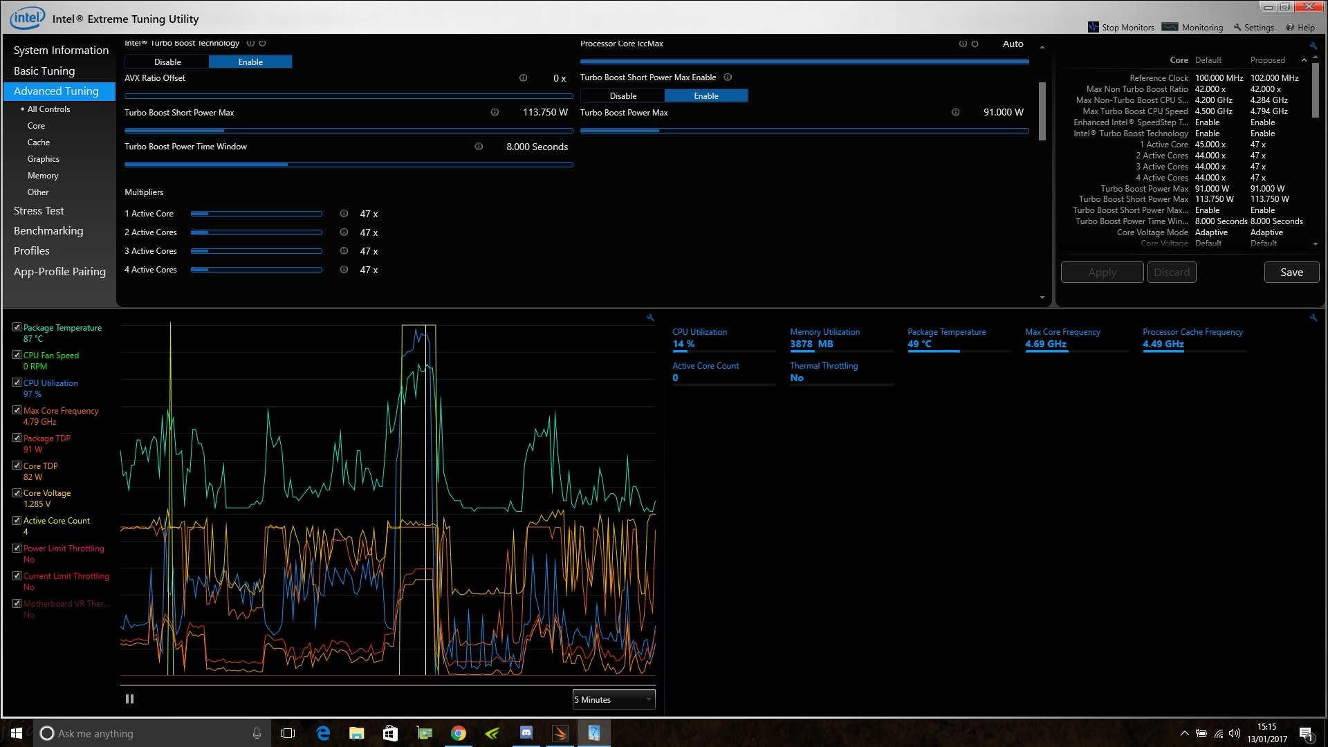Open NVIDIA GeForce icon in taskbar
Screen dimensions: 1328x747
point(492,733)
